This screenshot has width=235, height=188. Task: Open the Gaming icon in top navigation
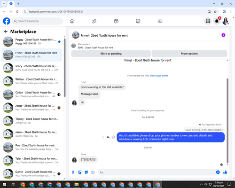click(x=160, y=21)
